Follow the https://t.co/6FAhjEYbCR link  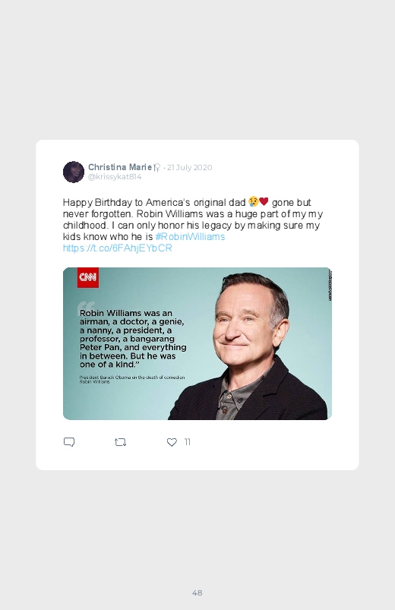[118, 248]
